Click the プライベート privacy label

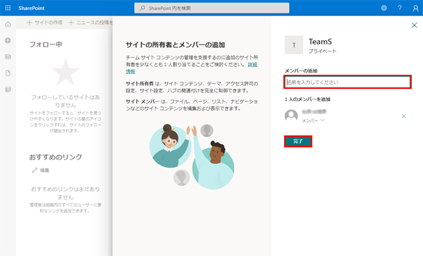[x=322, y=51]
